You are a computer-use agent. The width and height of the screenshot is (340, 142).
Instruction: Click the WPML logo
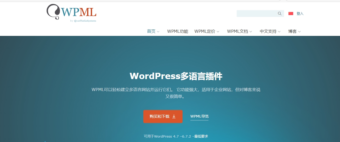[71, 11]
